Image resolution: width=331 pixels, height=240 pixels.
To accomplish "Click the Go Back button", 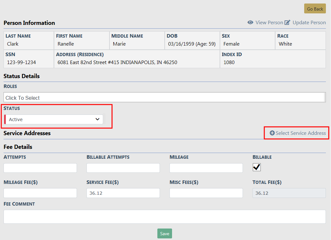I will tap(315, 9).
